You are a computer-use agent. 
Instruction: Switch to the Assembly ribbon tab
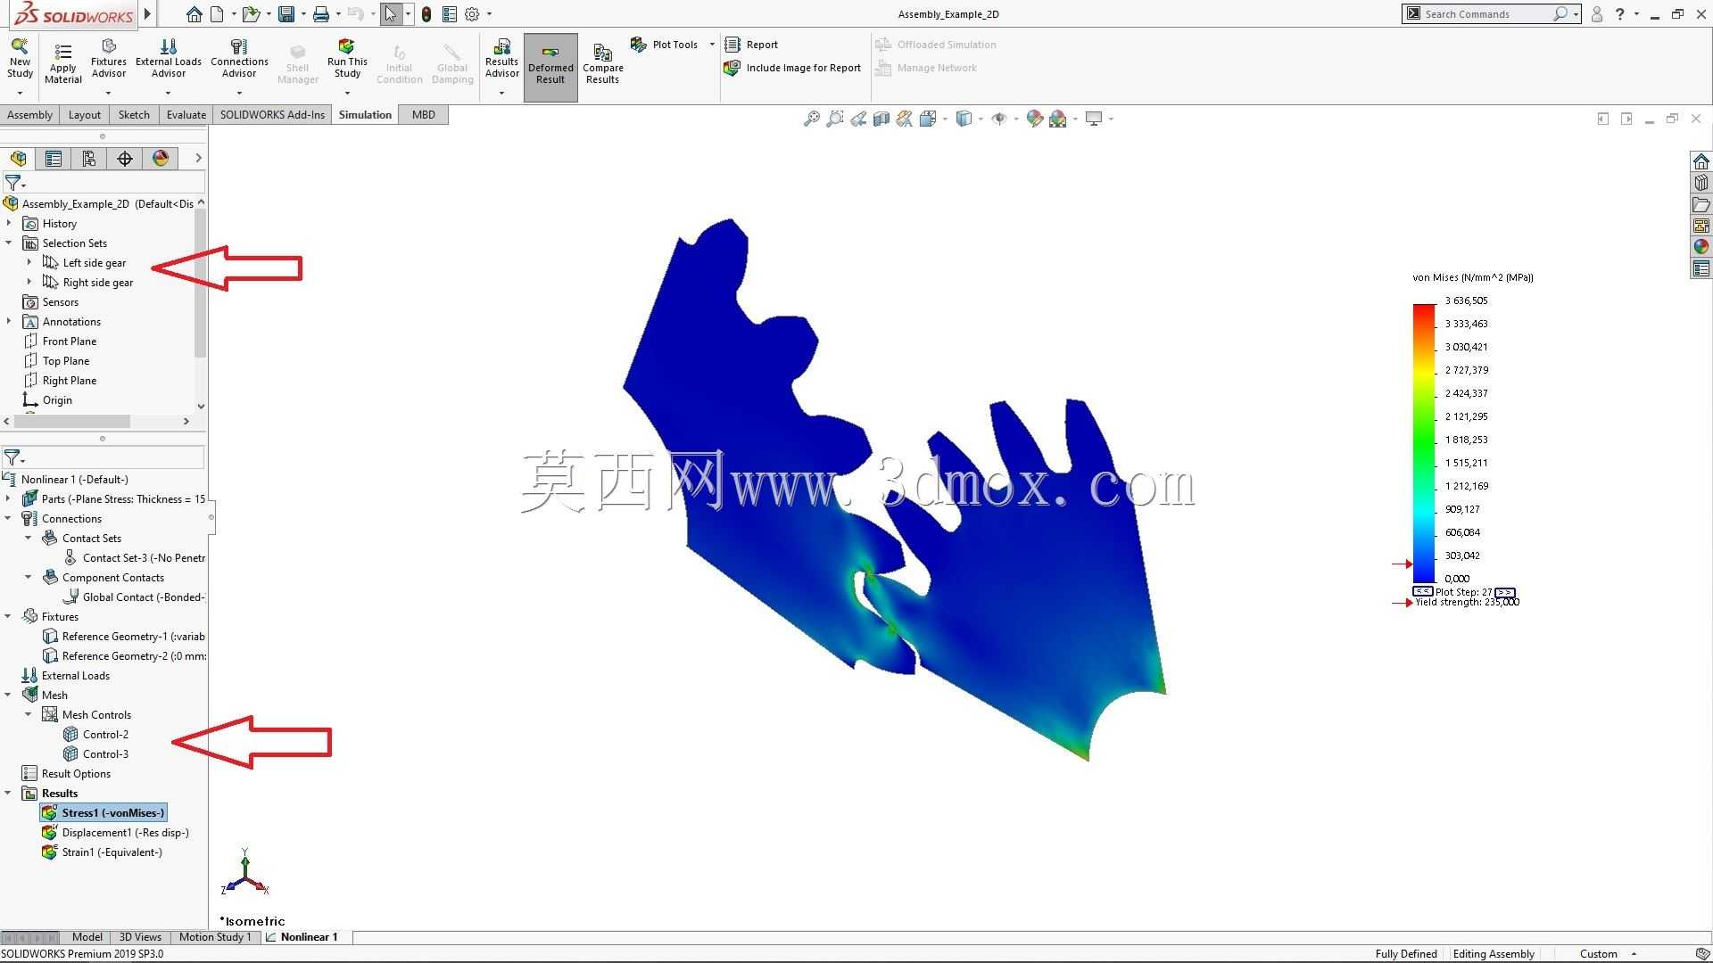pos(29,115)
